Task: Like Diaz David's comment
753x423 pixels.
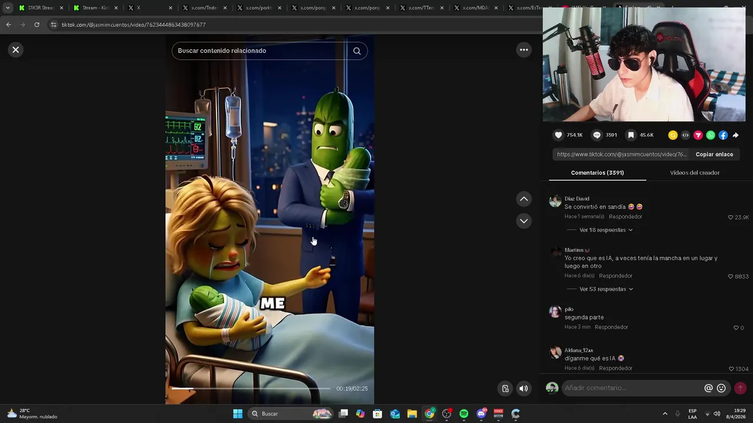Action: (x=731, y=217)
